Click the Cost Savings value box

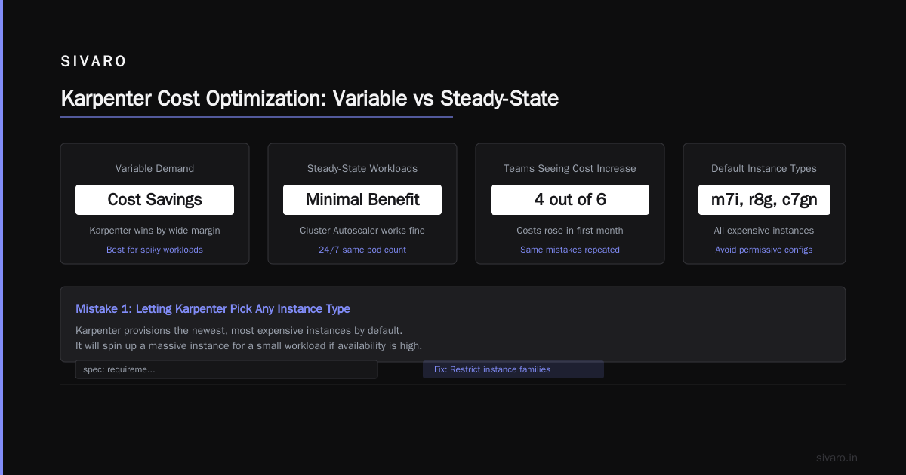pos(155,200)
